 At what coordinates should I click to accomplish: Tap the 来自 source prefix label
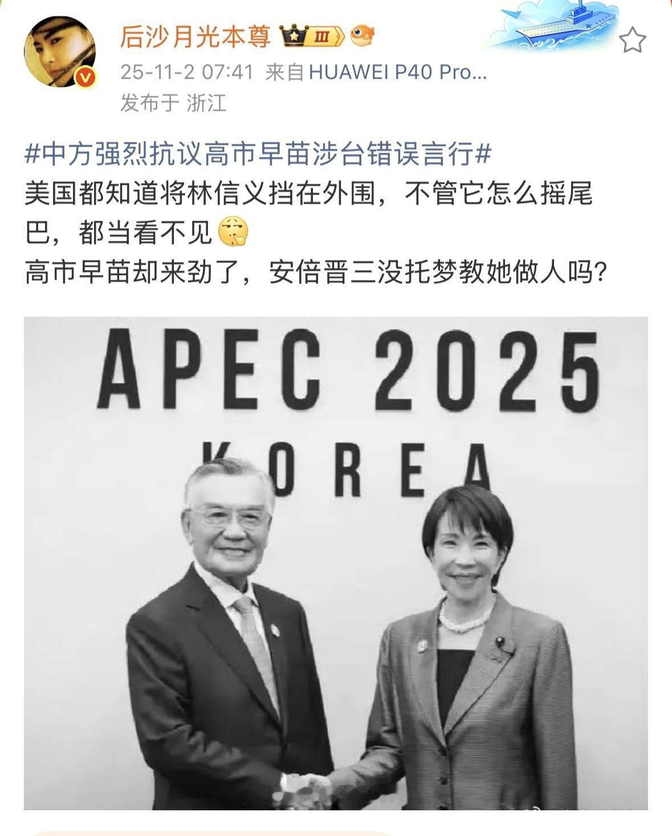pyautogui.click(x=284, y=72)
